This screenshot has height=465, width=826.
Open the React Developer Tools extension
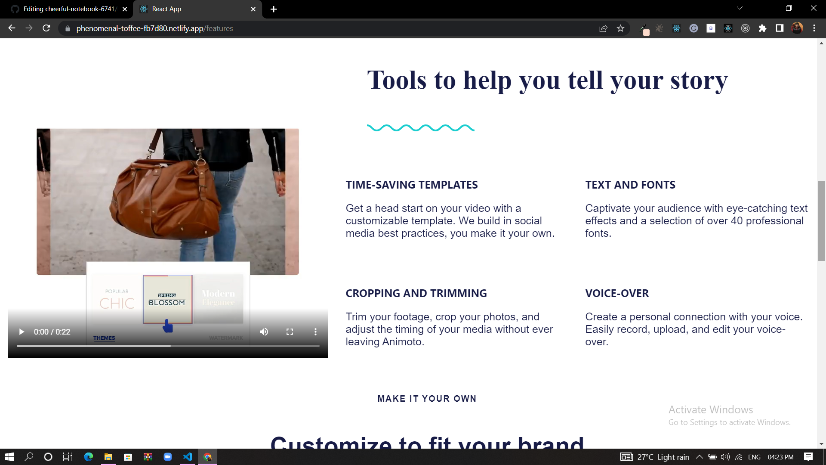[x=676, y=28]
